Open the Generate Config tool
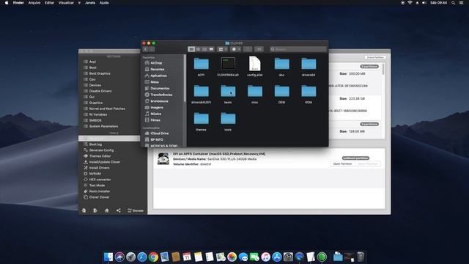The image size is (469, 264). coord(101,150)
